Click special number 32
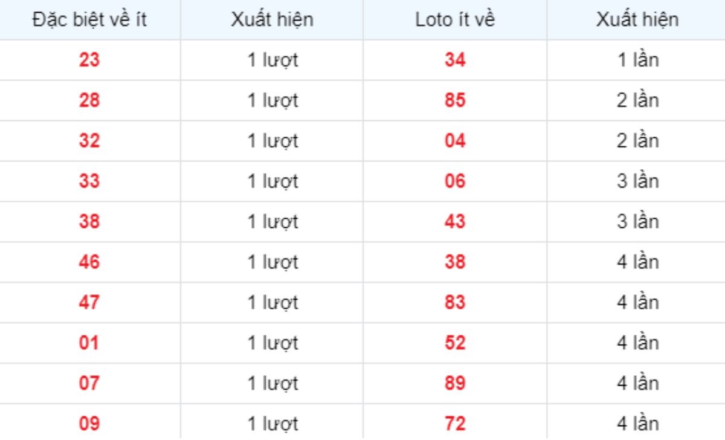The width and height of the screenshot is (725, 440). point(89,141)
